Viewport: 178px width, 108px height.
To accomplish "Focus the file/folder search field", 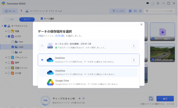I will (x=160, y=11).
